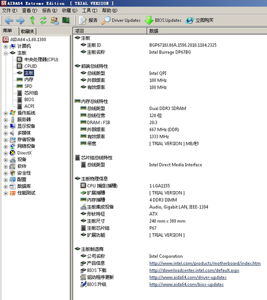Screen dimensions: 267x300
Task: Click the 配置 config icon
Action: coord(13,179)
